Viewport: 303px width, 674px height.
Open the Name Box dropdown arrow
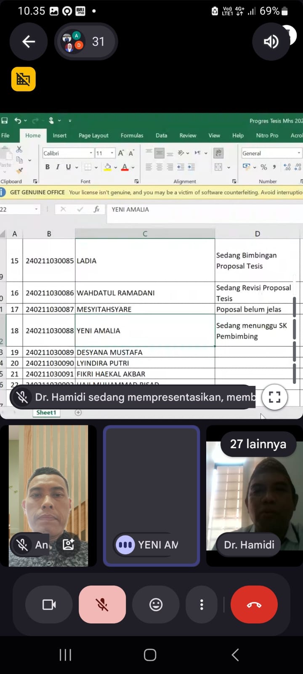pos(36,209)
